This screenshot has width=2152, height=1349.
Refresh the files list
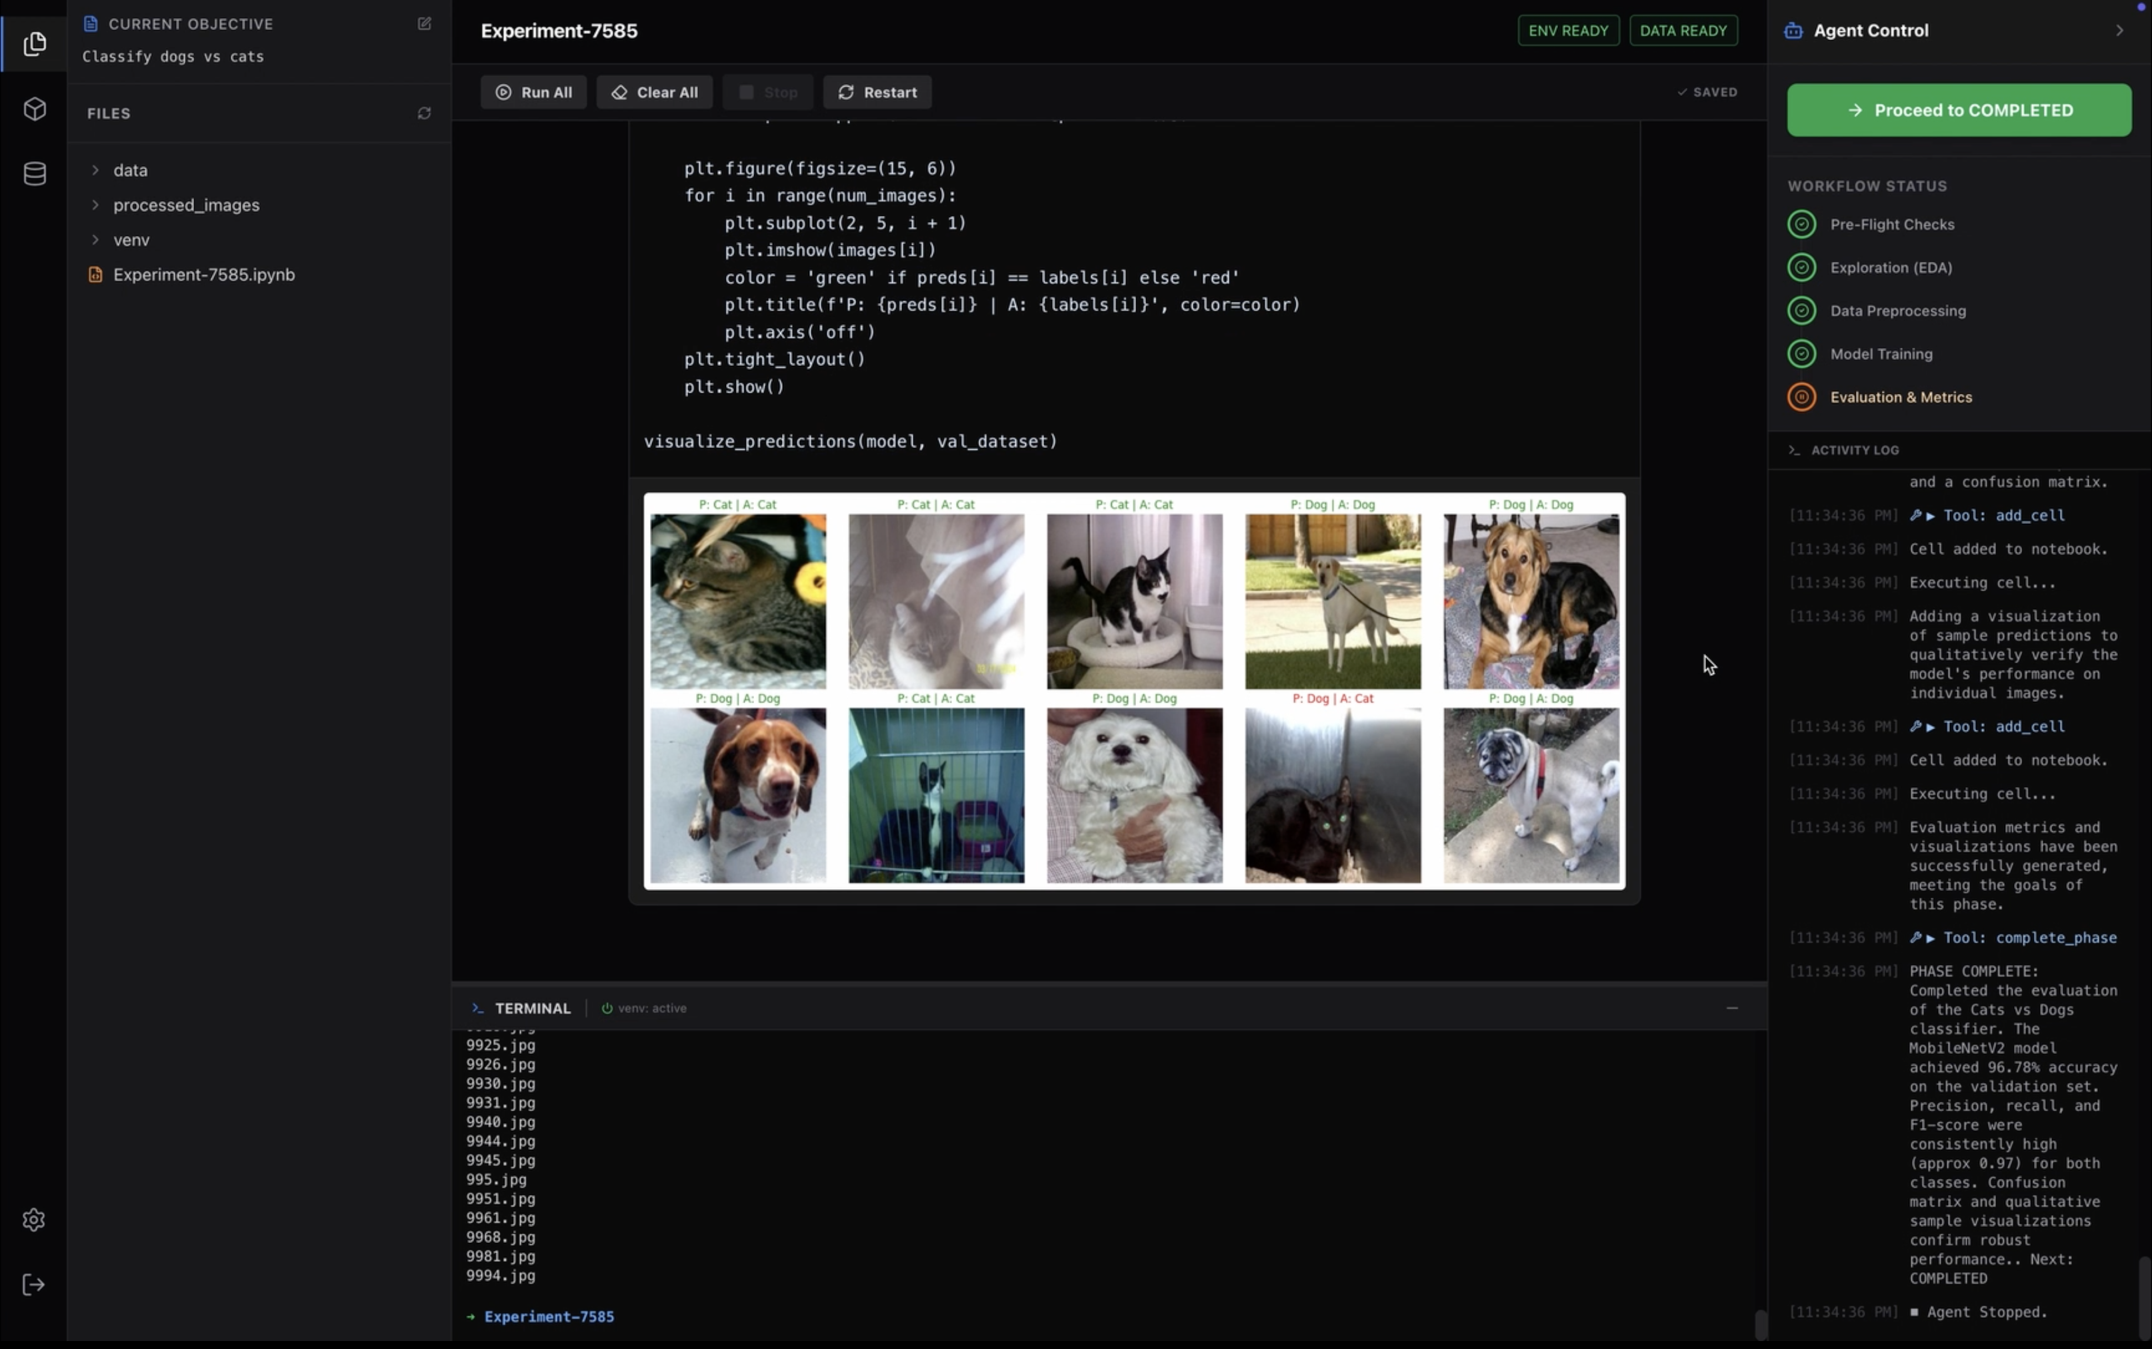(x=425, y=113)
